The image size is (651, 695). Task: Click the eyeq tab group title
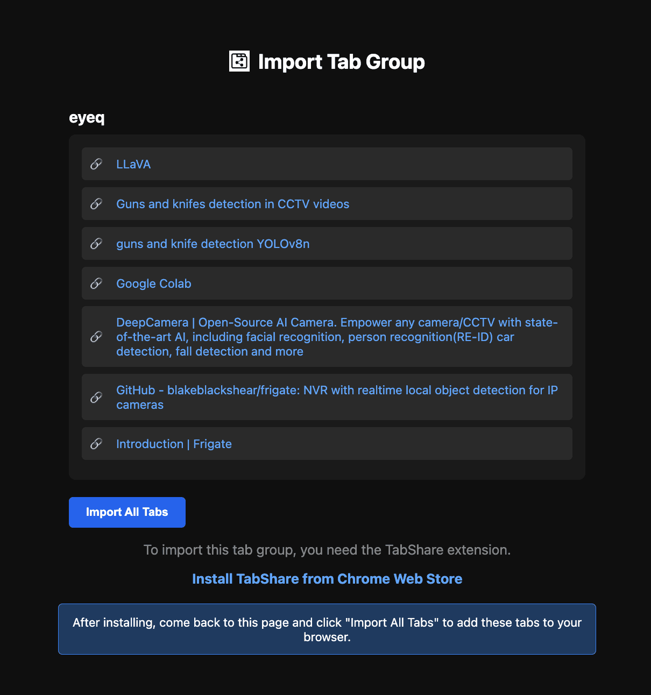(x=86, y=118)
